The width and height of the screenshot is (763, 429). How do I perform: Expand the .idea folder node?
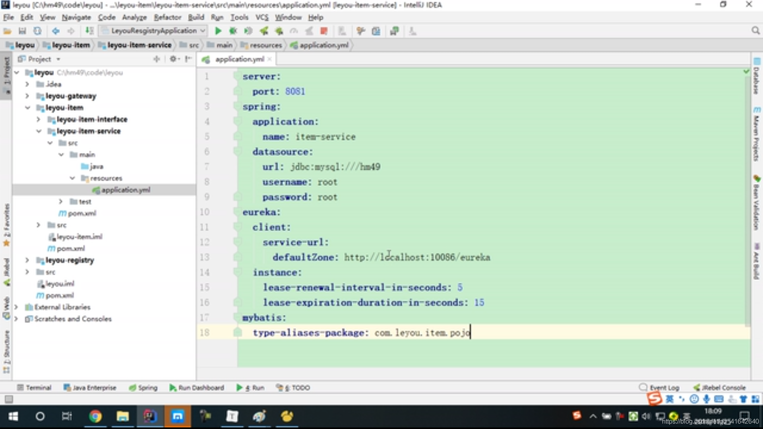pyautogui.click(x=27, y=84)
